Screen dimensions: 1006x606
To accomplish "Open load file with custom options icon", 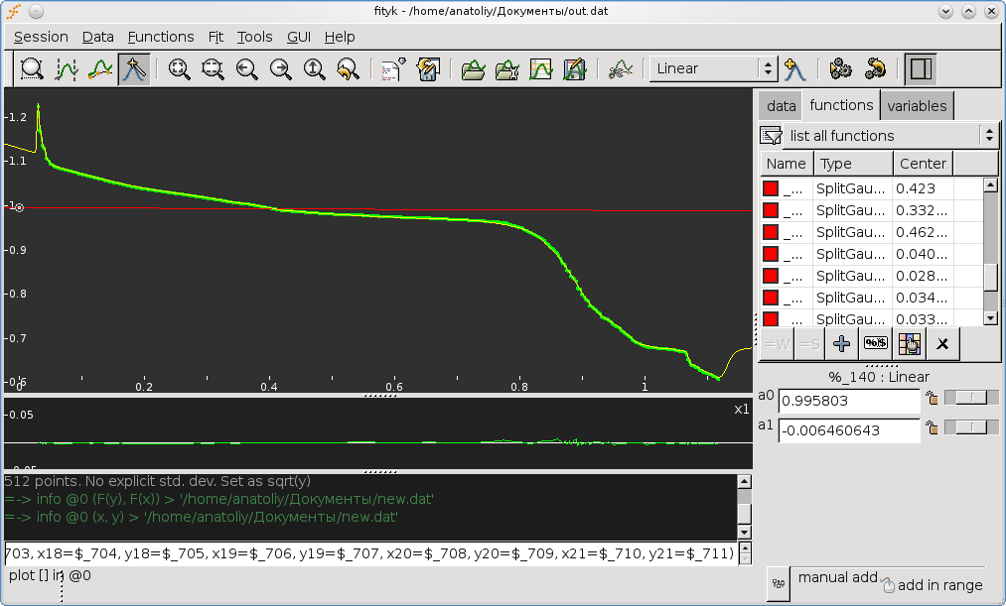I will 506,68.
